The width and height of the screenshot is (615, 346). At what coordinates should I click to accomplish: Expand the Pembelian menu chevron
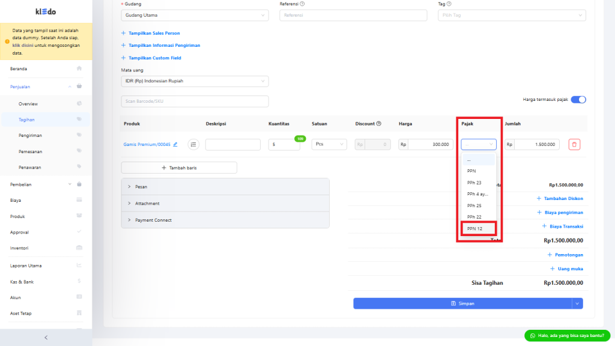(x=70, y=184)
